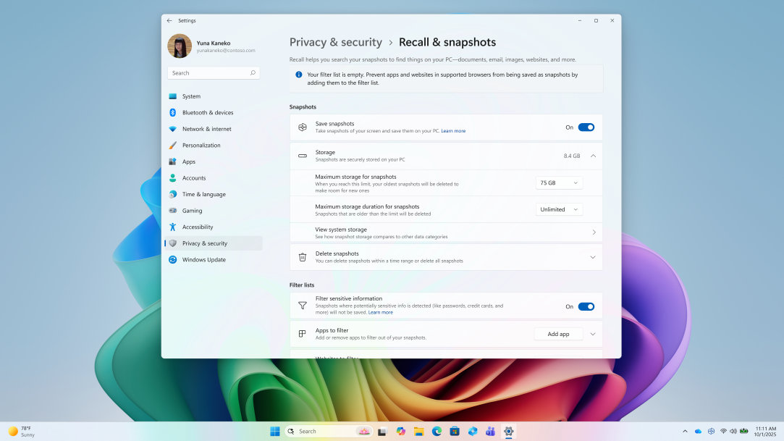Select System in the settings sidebar

point(190,96)
